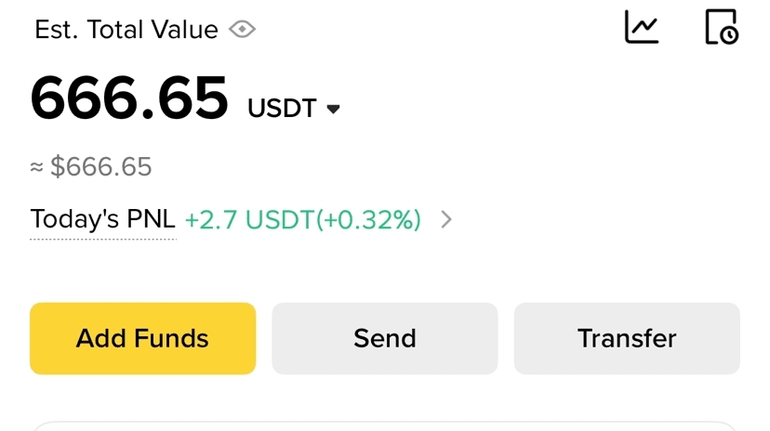Click the approximately-equal symbol before $666.65

tap(37, 167)
